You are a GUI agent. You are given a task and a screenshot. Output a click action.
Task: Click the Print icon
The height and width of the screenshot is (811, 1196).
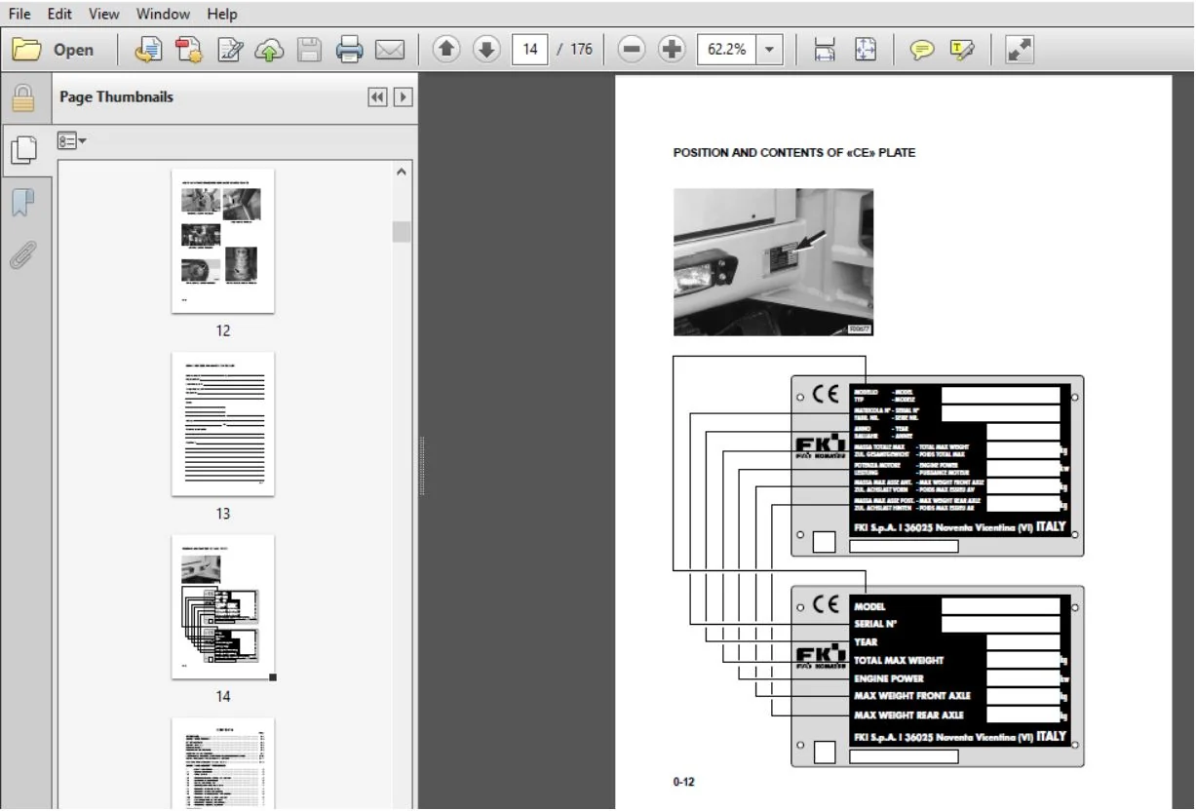point(349,50)
